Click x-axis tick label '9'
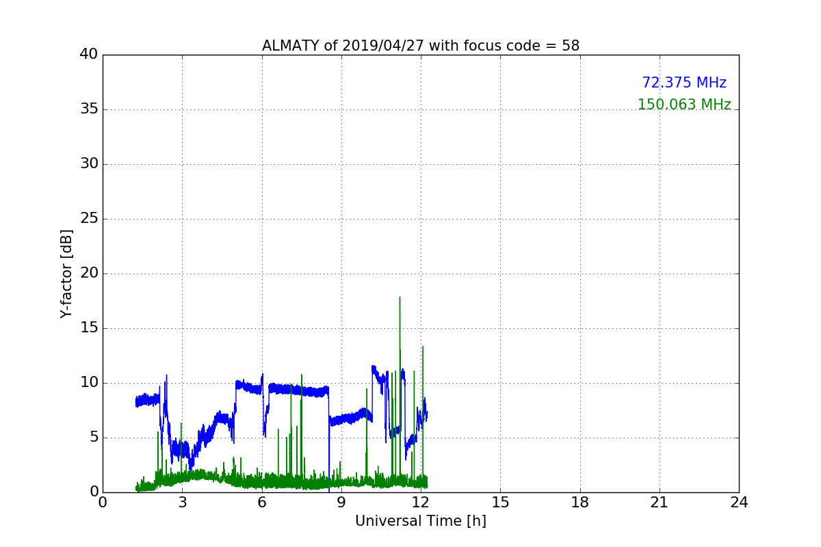This screenshot has height=547, width=821. (x=341, y=503)
